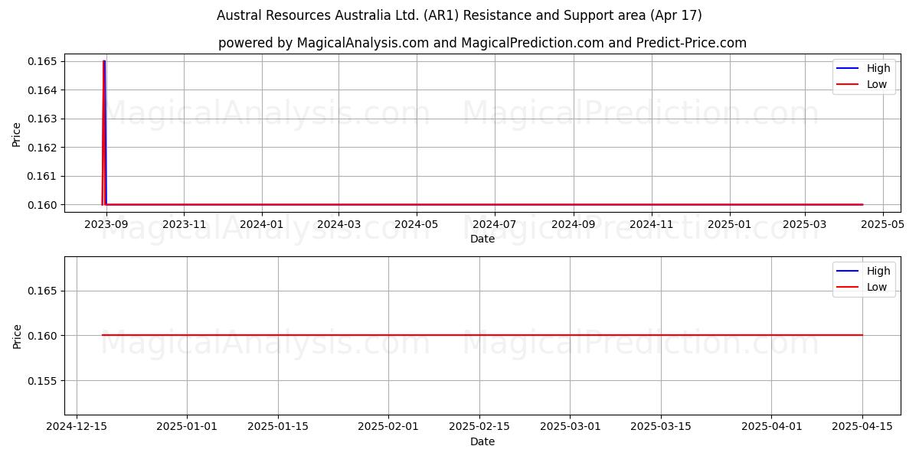Screen dimensions: 919x459
Task: Click the 2025-05 date tick label
Action: coord(883,224)
